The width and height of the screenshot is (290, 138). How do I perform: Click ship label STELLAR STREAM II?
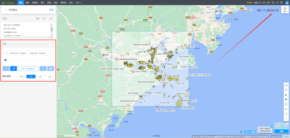pos(165,110)
